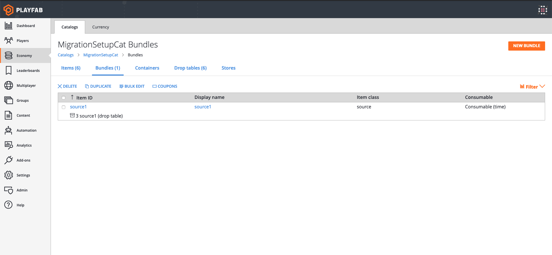Click the Settings gear icon
552x255 pixels.
click(x=9, y=175)
